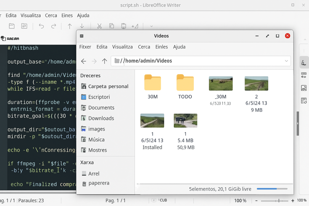Select paperera under Xarxa
Viewport: 309px width, 206px height.
pyautogui.click(x=99, y=183)
